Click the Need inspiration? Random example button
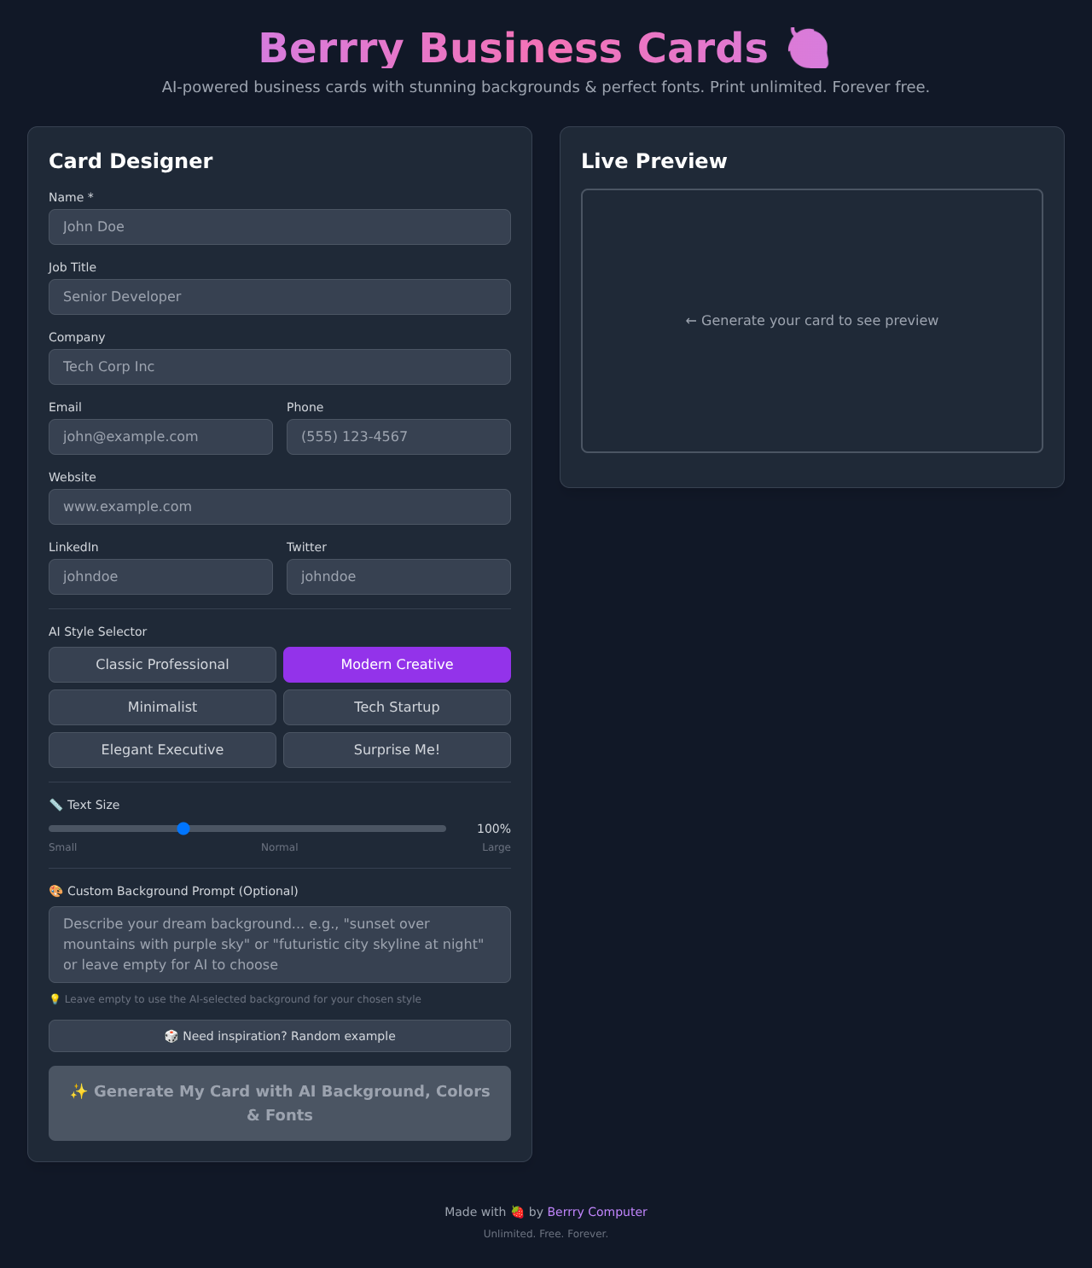Image resolution: width=1092 pixels, height=1268 pixels. 279,1036
